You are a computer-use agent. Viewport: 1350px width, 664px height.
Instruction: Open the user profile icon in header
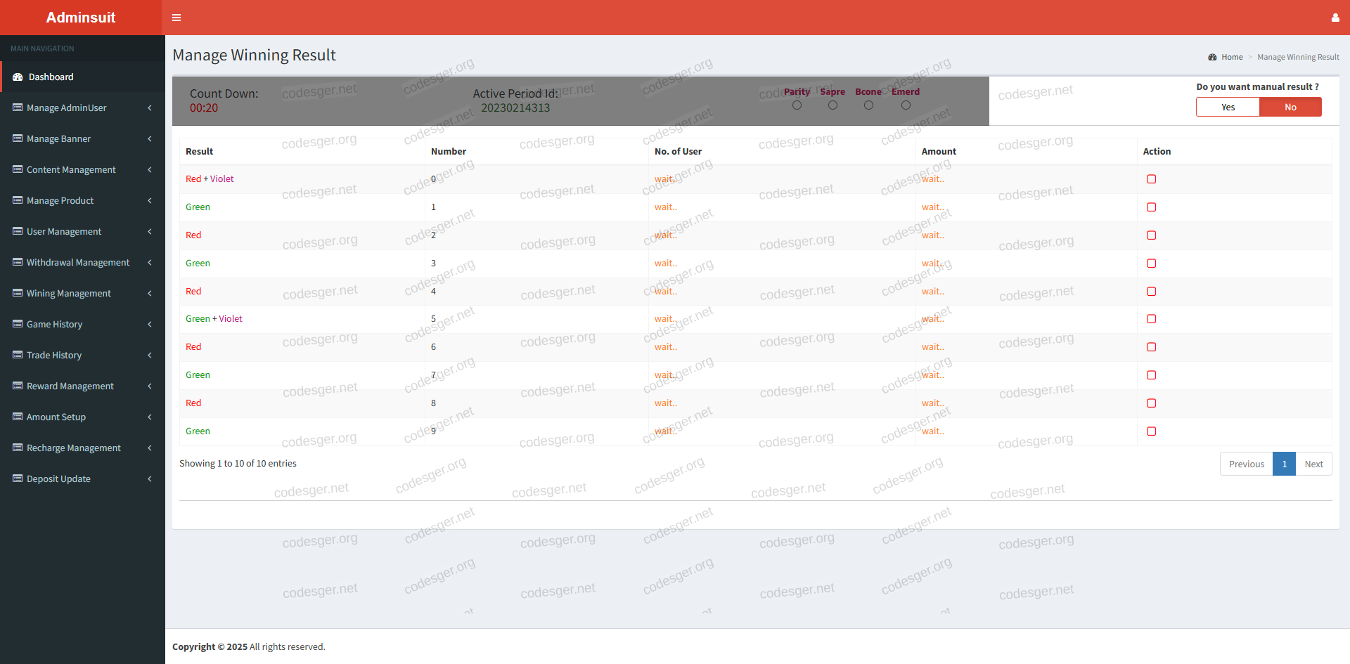pyautogui.click(x=1335, y=18)
